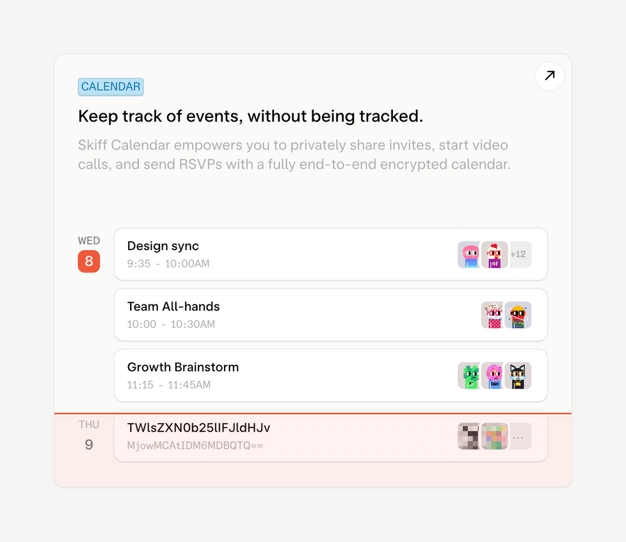This screenshot has height=542, width=626.
Task: Select the date 9 under THU
Action: tap(89, 445)
